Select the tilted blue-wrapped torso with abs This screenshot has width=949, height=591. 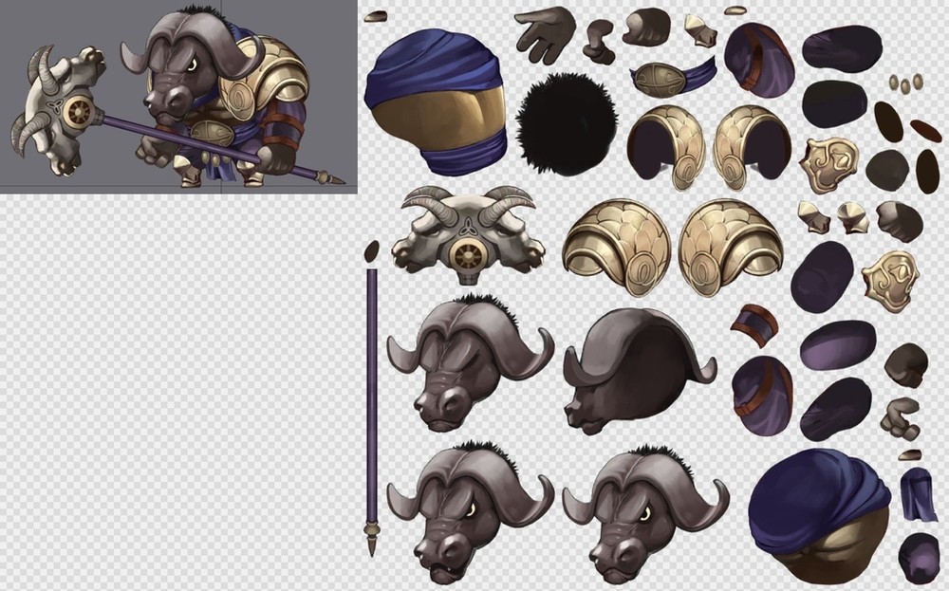(818, 515)
